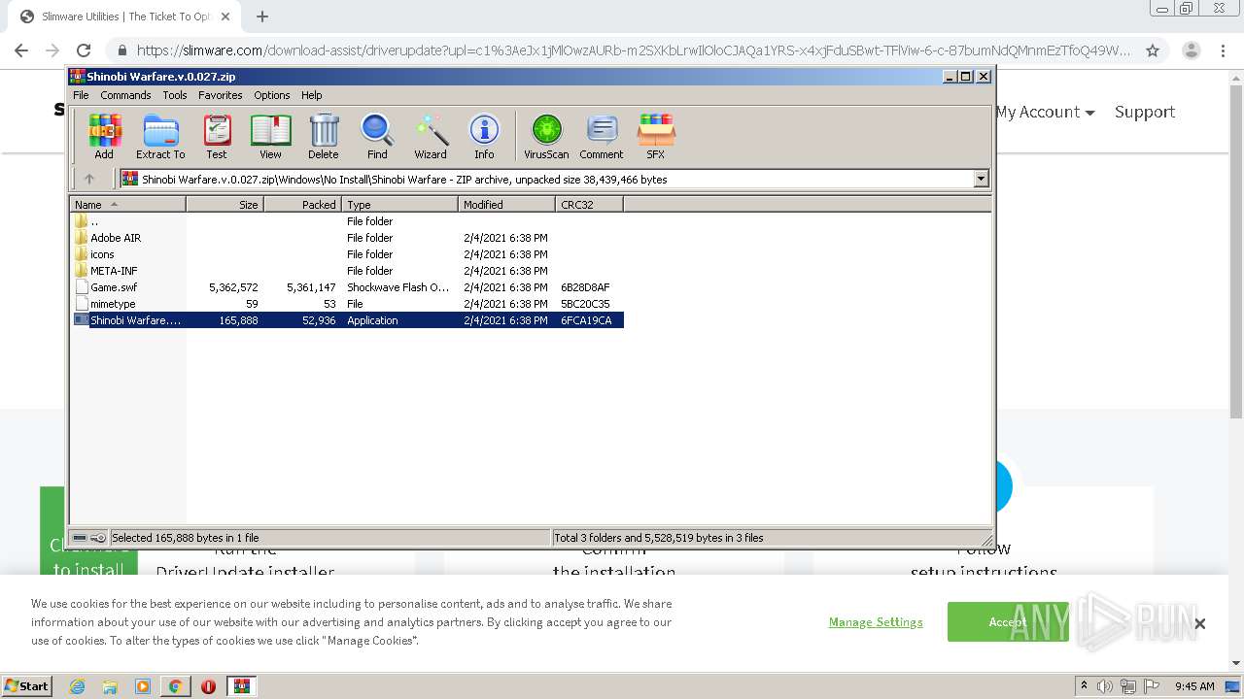1244x699 pixels.
Task: Open the Support link on Slimware page
Action: coord(1145,112)
